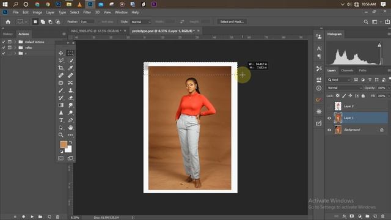Open the Actions panel menu
This screenshot has width=391, height=220.
(x=64, y=34)
